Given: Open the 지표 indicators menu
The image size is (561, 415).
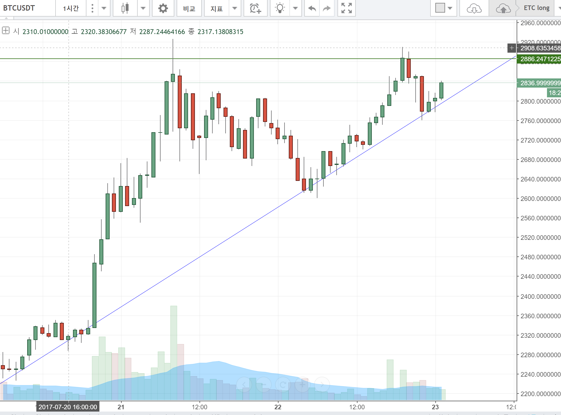Looking at the screenshot, I should (x=217, y=9).
